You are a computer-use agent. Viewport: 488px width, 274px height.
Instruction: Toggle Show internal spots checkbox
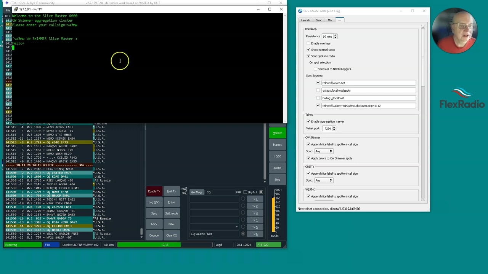coord(308,50)
